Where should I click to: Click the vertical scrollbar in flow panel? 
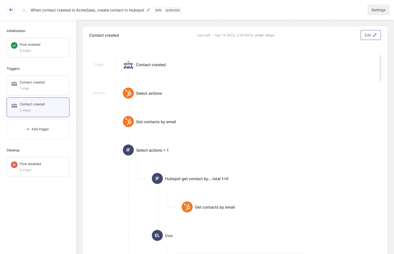(x=380, y=68)
